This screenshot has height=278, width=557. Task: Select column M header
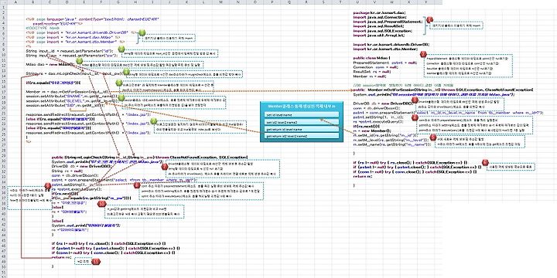coord(221,2)
